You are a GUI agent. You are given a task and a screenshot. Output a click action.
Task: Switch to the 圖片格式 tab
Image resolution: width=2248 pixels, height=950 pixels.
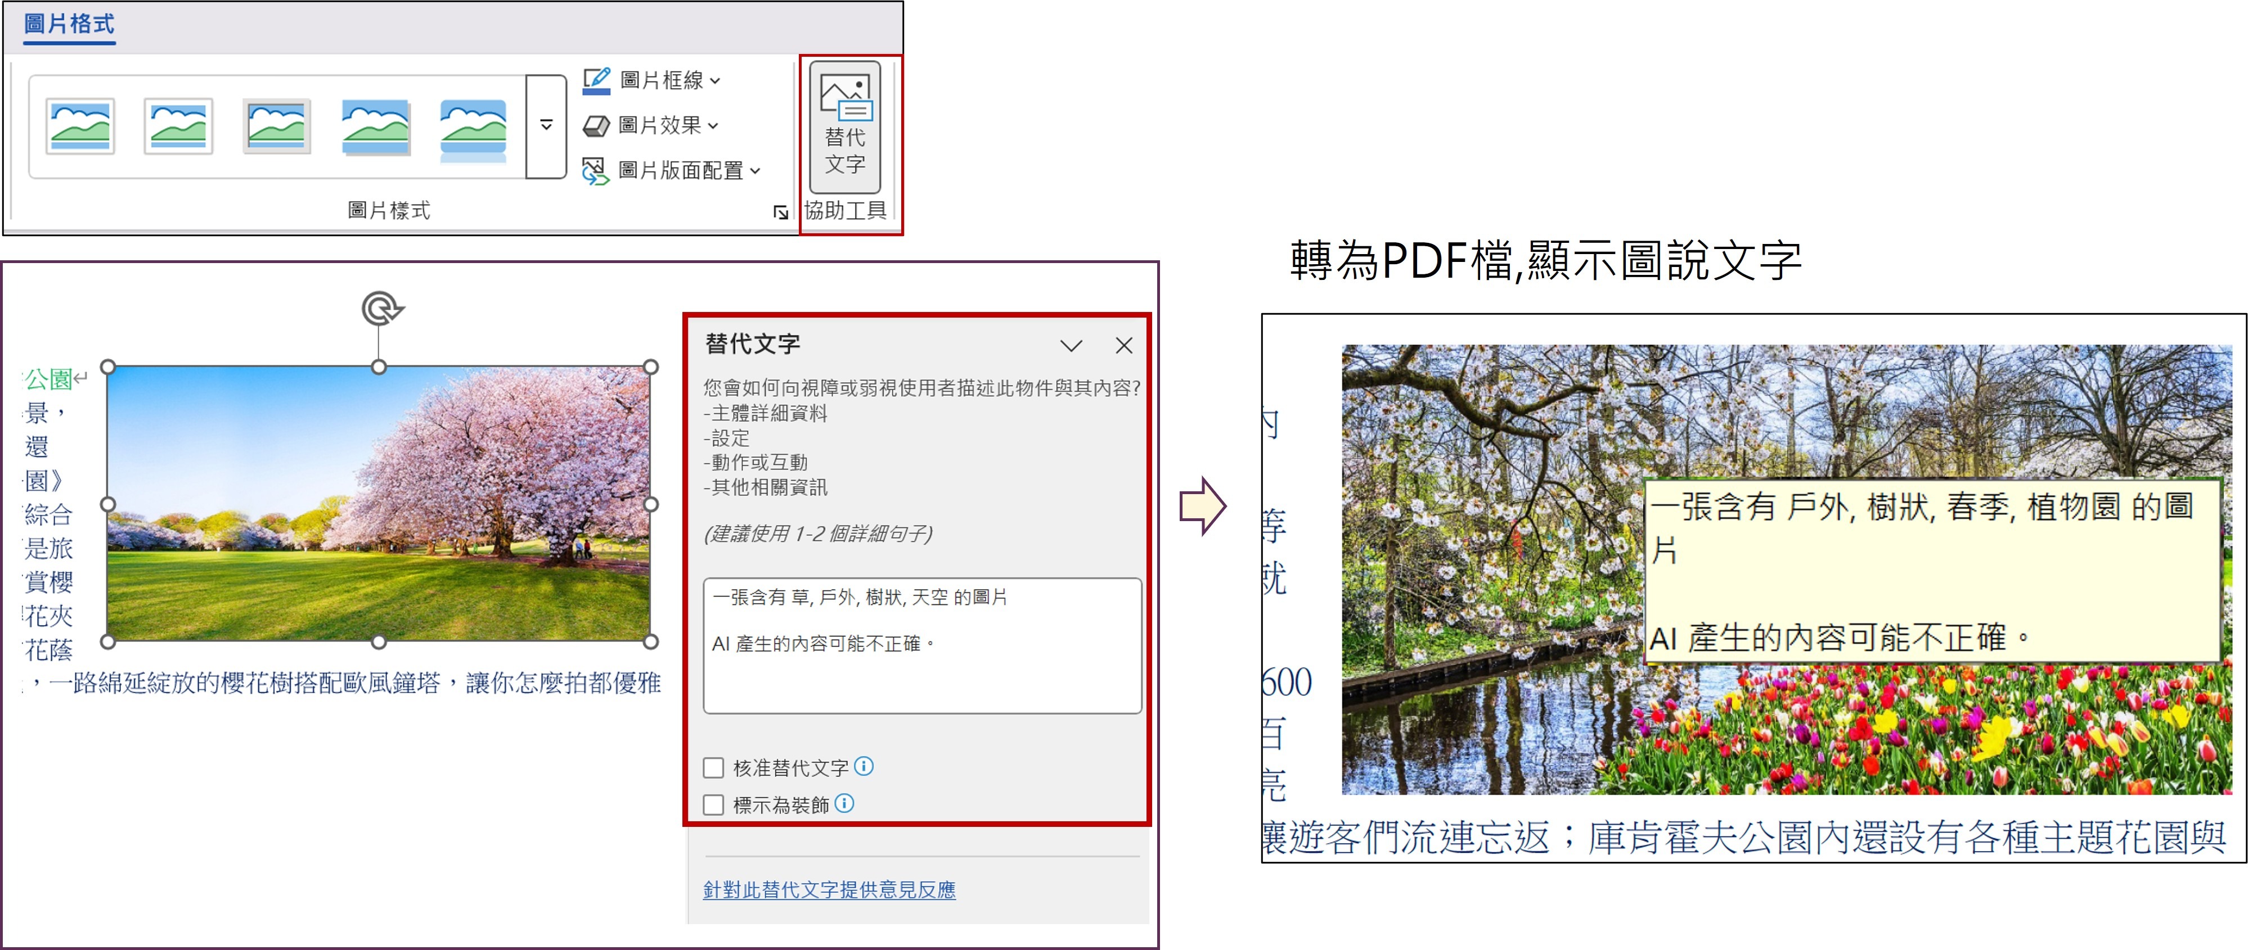click(69, 24)
